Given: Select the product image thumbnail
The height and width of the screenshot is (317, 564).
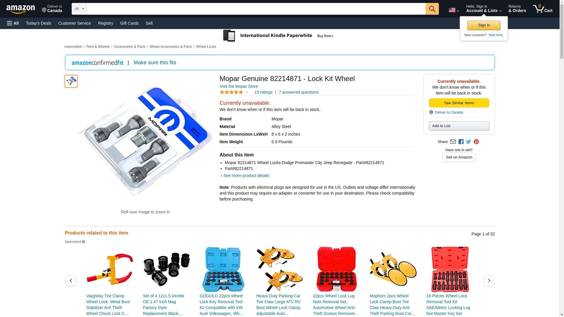Looking at the screenshot, I should pos(71,81).
